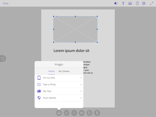Open the side panel tab on left edge
Image resolution: width=156 pixels, height=117 pixels.
click(3, 58)
